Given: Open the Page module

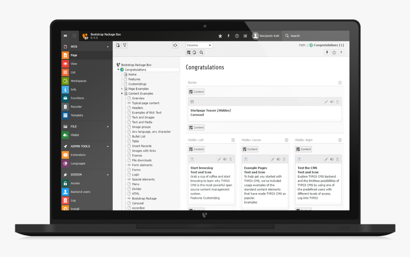Looking at the screenshot, I should click(87, 55).
